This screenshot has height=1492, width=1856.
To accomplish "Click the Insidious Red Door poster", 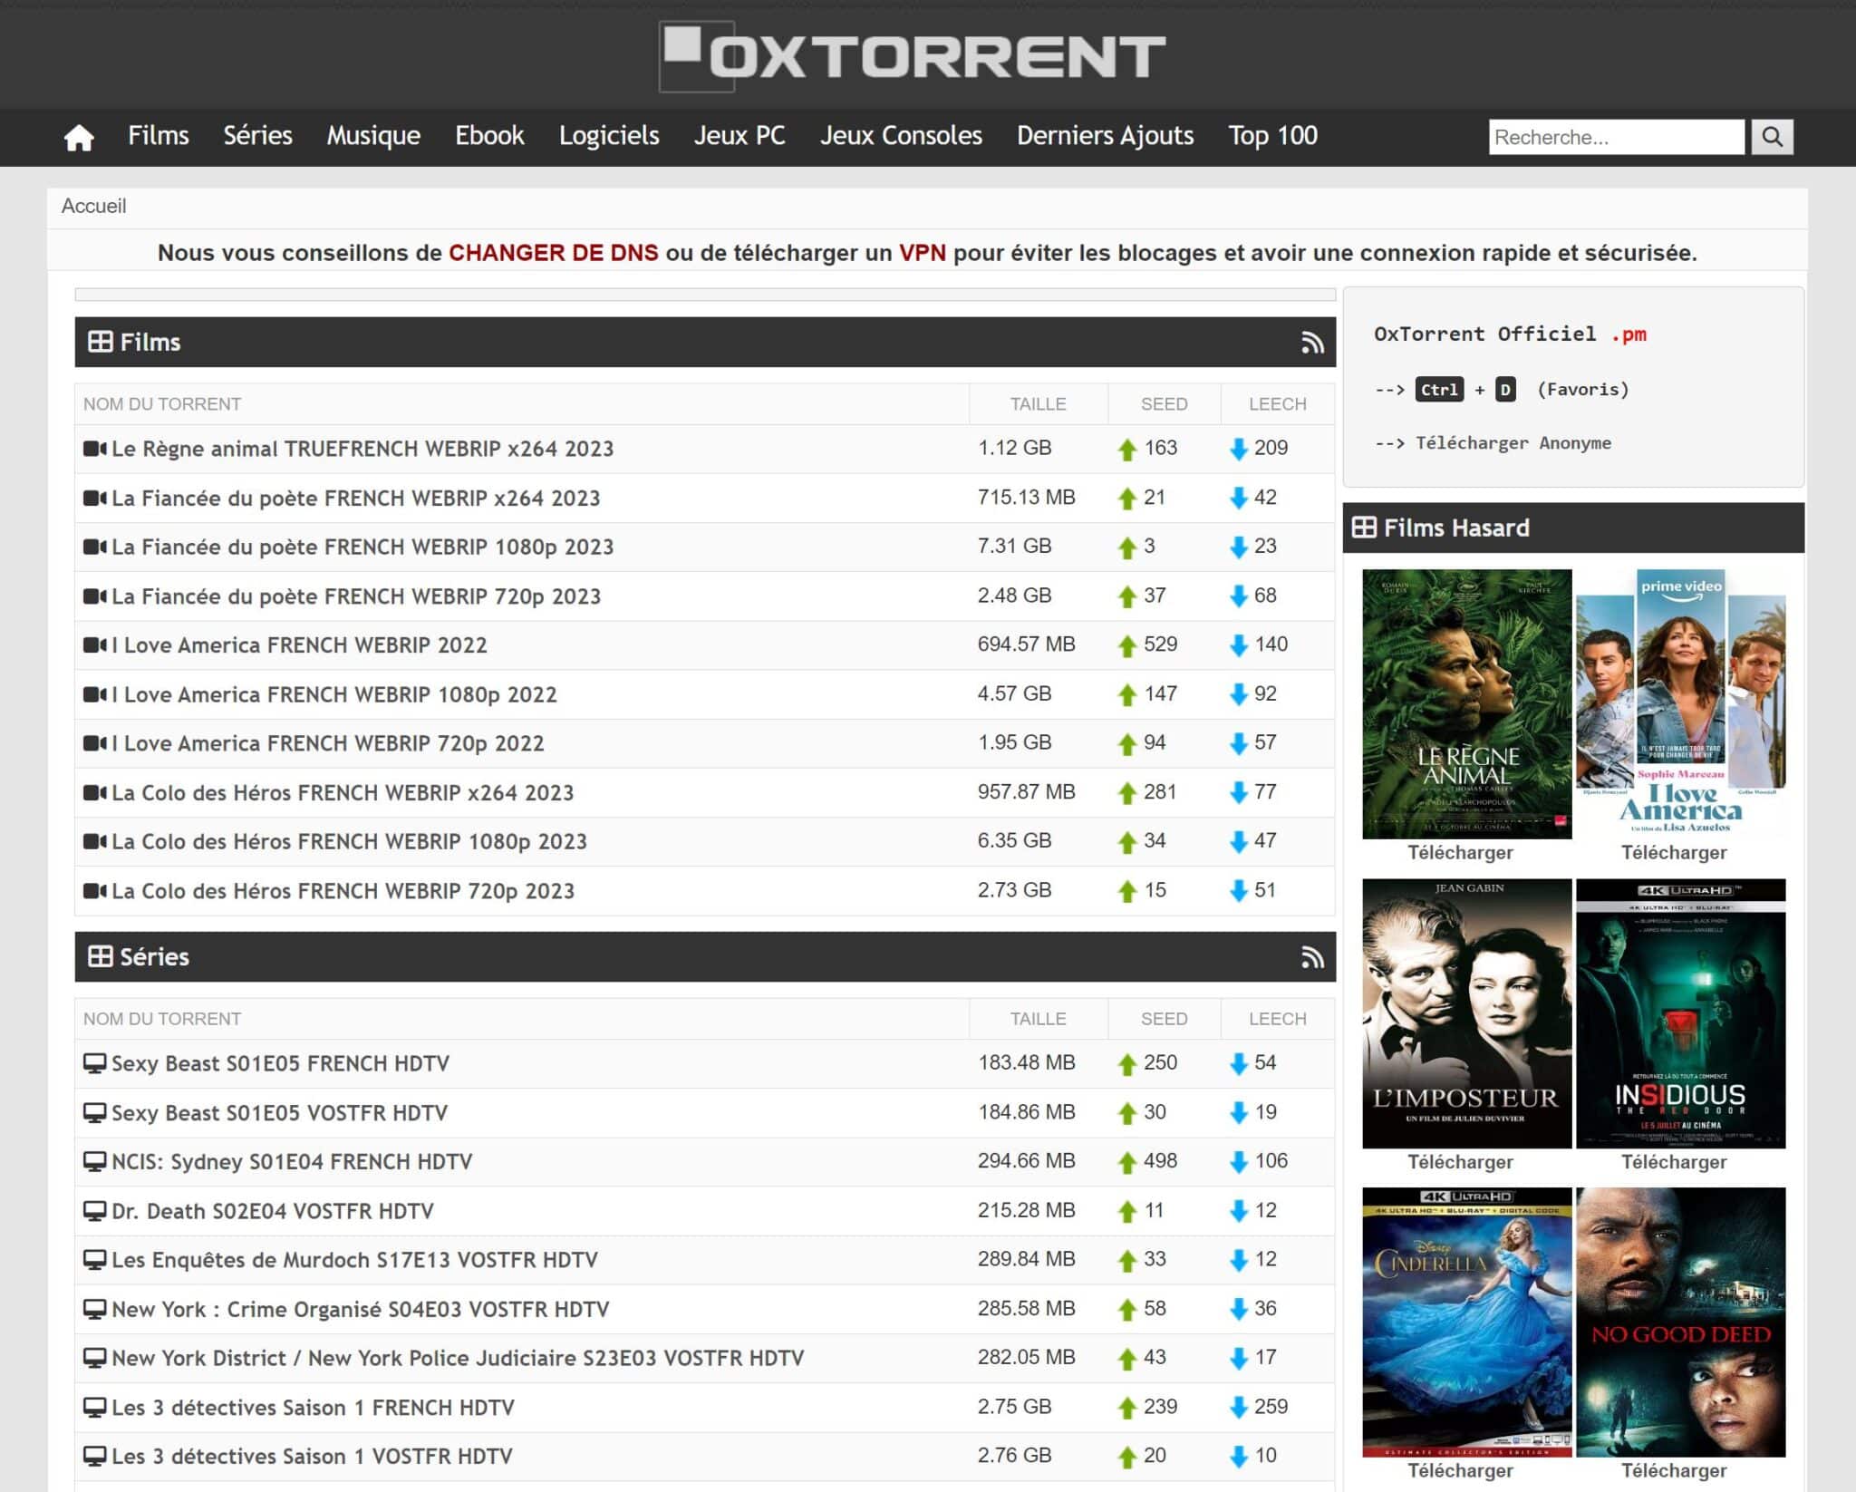I will (1680, 1013).
